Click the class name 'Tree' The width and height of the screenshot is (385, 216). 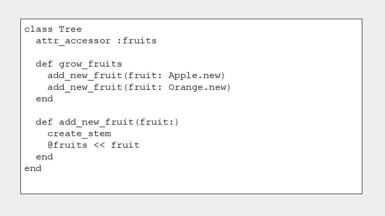(70, 29)
